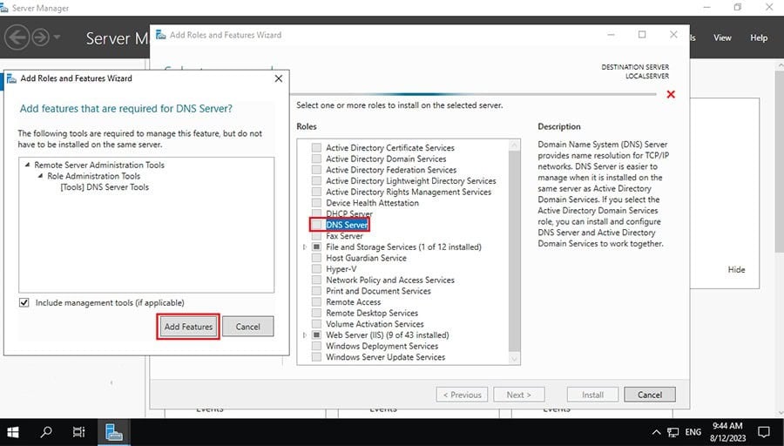Viewport: 784px width, 446px height.
Task: Cancel the required features popup
Action: (x=248, y=327)
